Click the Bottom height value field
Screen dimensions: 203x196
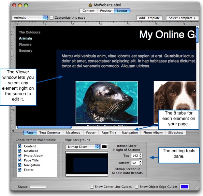point(135,163)
